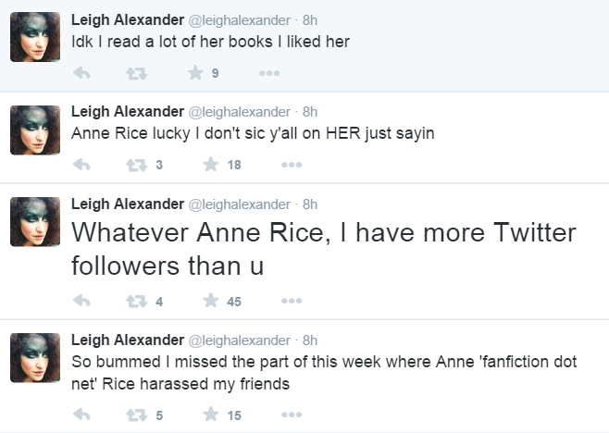This screenshot has height=433, width=609.
Task: Favorite the 'Anne Rice lucky' tweet
Action: (210, 165)
